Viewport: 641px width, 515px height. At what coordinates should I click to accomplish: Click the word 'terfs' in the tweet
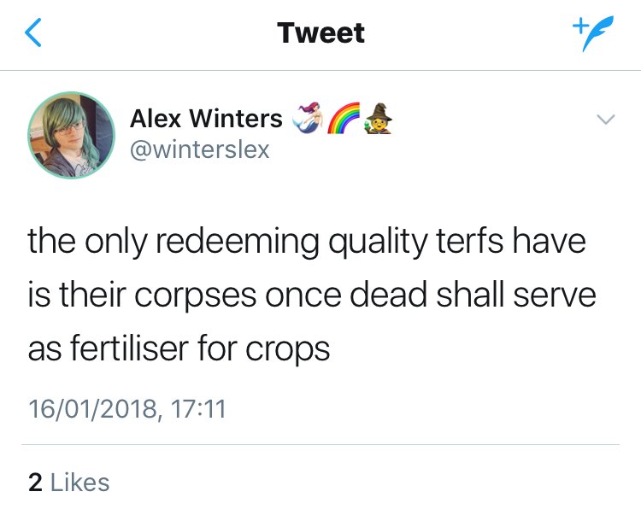(x=478, y=242)
